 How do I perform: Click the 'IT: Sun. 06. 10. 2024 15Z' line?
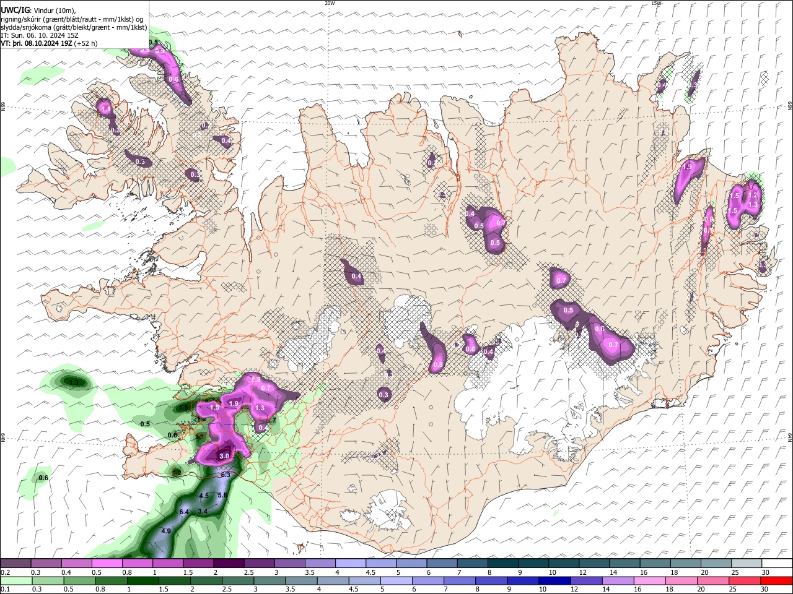[40, 35]
